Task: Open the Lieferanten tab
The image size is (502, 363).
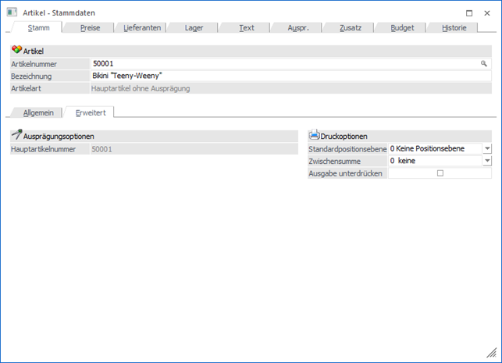Action: coord(142,27)
